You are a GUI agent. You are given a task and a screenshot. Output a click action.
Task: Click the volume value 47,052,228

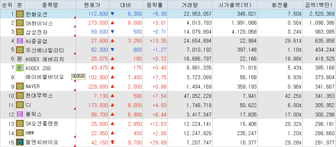click(198, 96)
